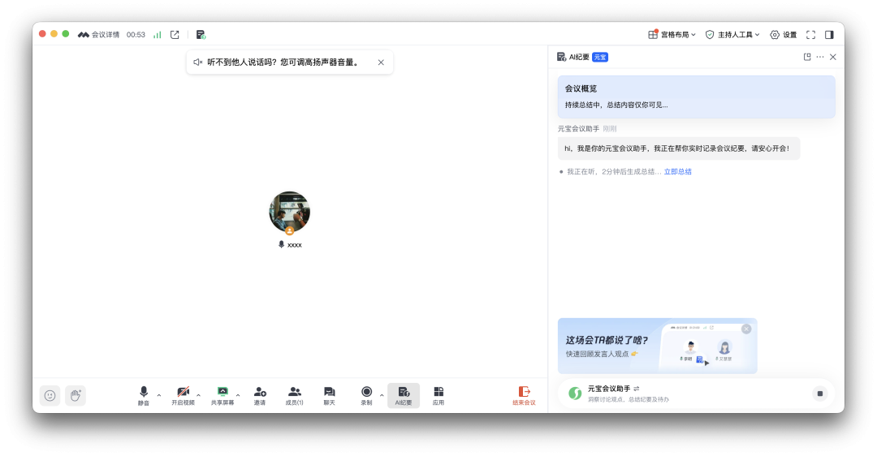The image size is (877, 456).
Task: Open 设置 settings from top bar
Action: [783, 35]
